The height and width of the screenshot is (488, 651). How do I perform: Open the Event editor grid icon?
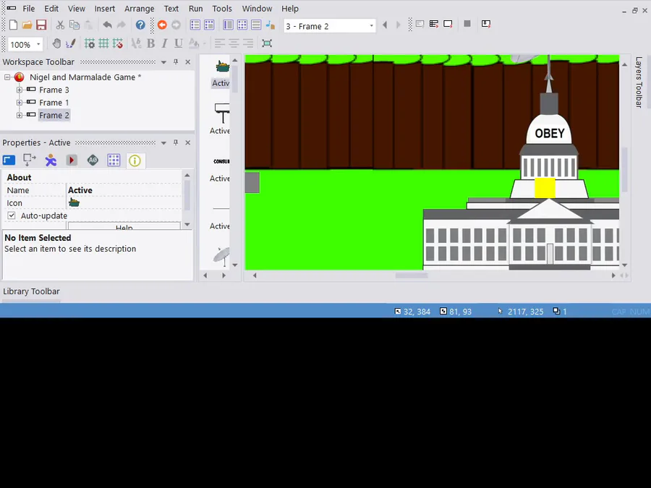click(242, 25)
